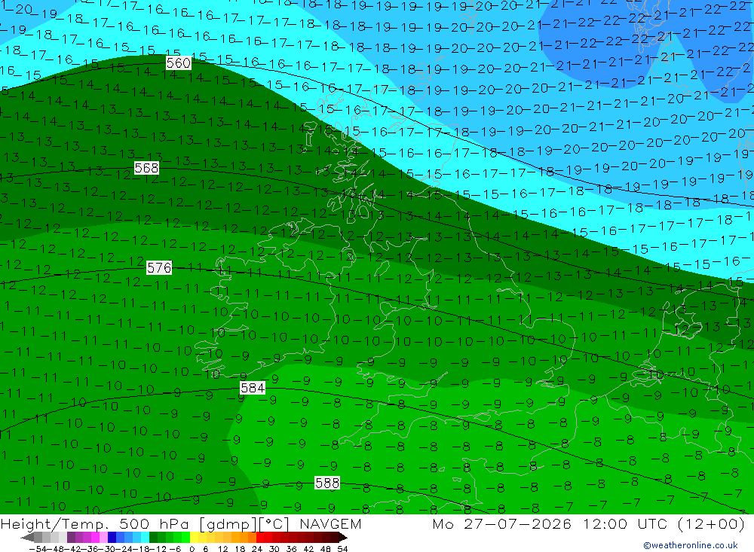Click the 576 height contour label

tap(159, 267)
